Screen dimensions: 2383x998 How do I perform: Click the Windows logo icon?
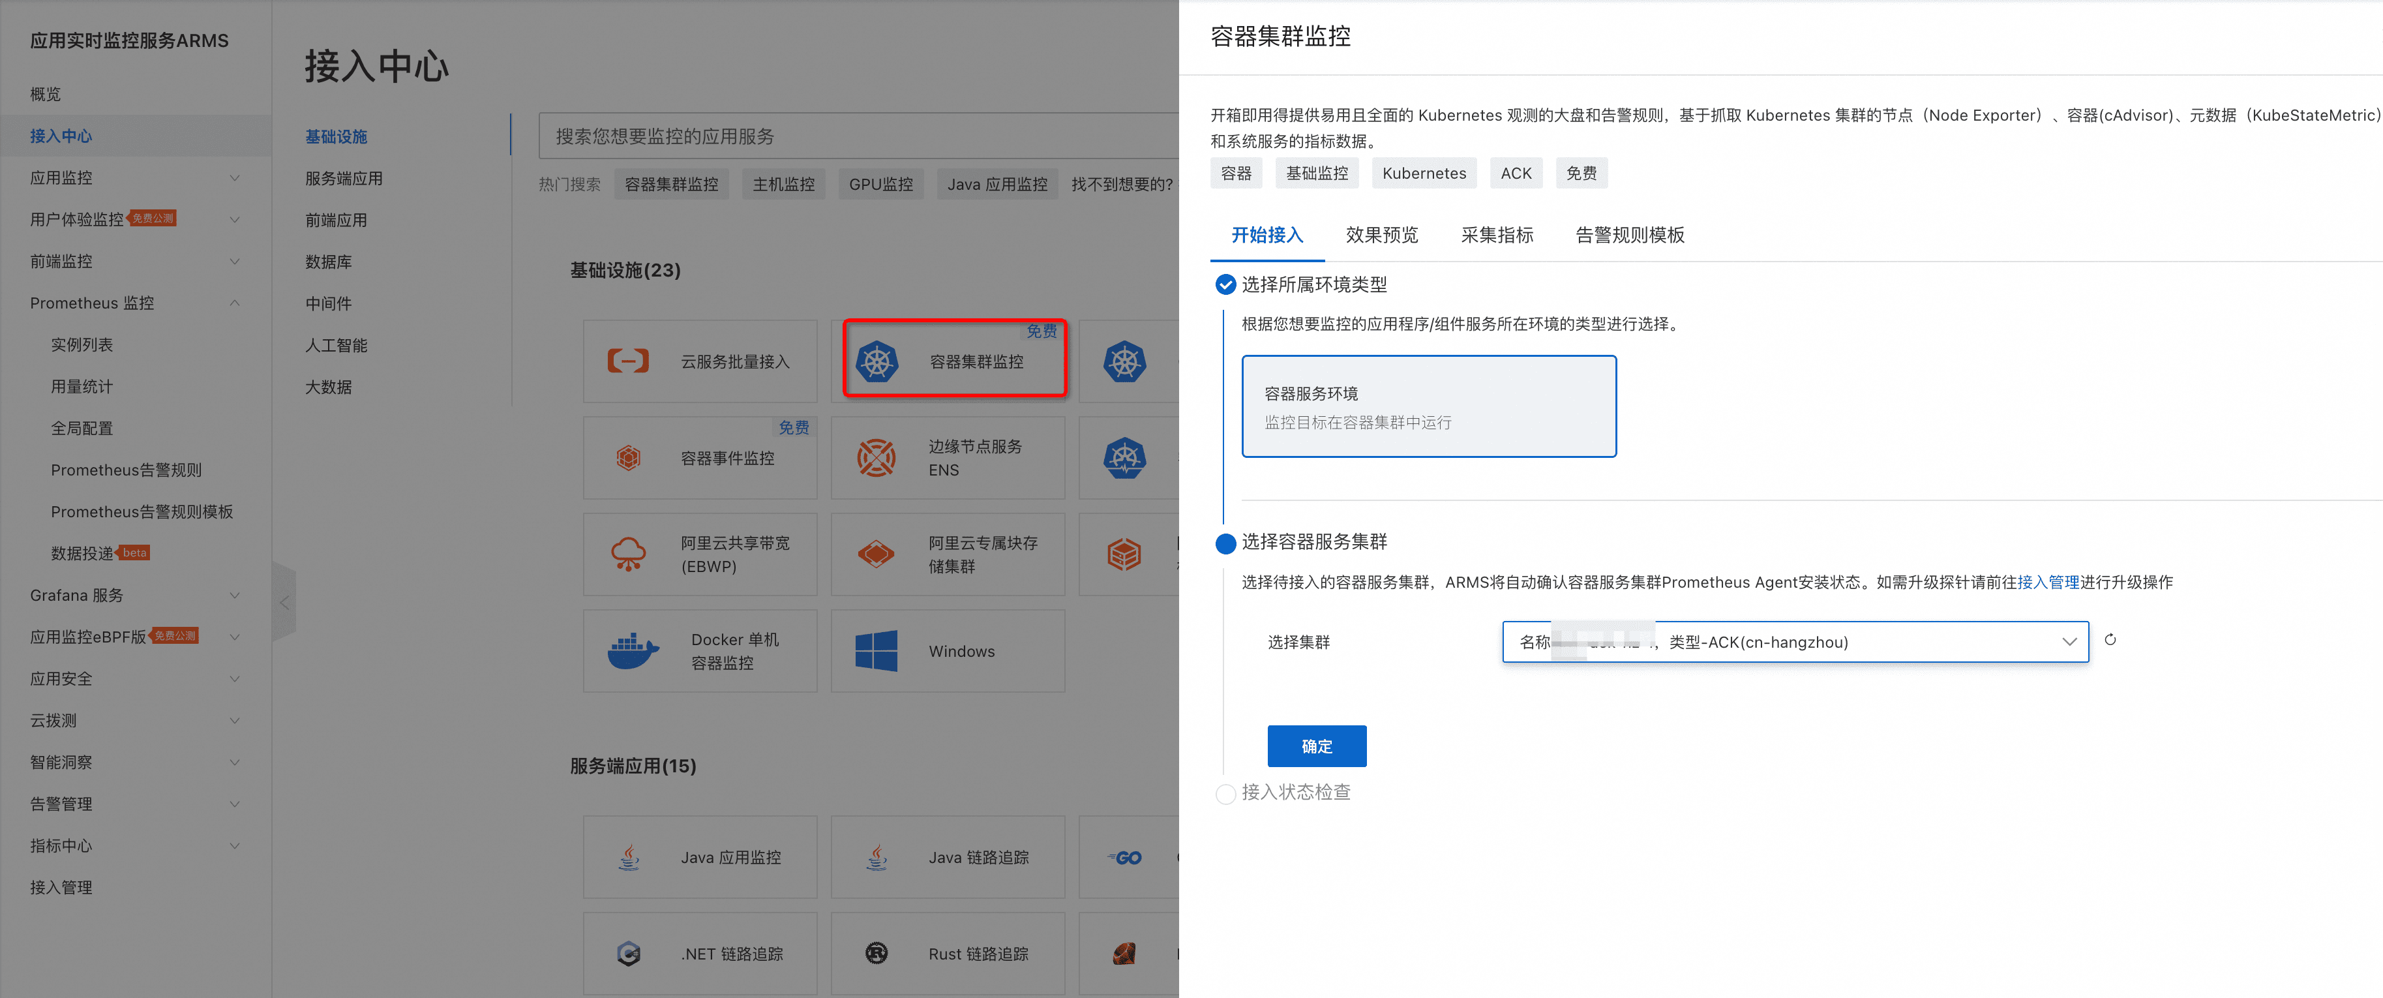[x=876, y=651]
